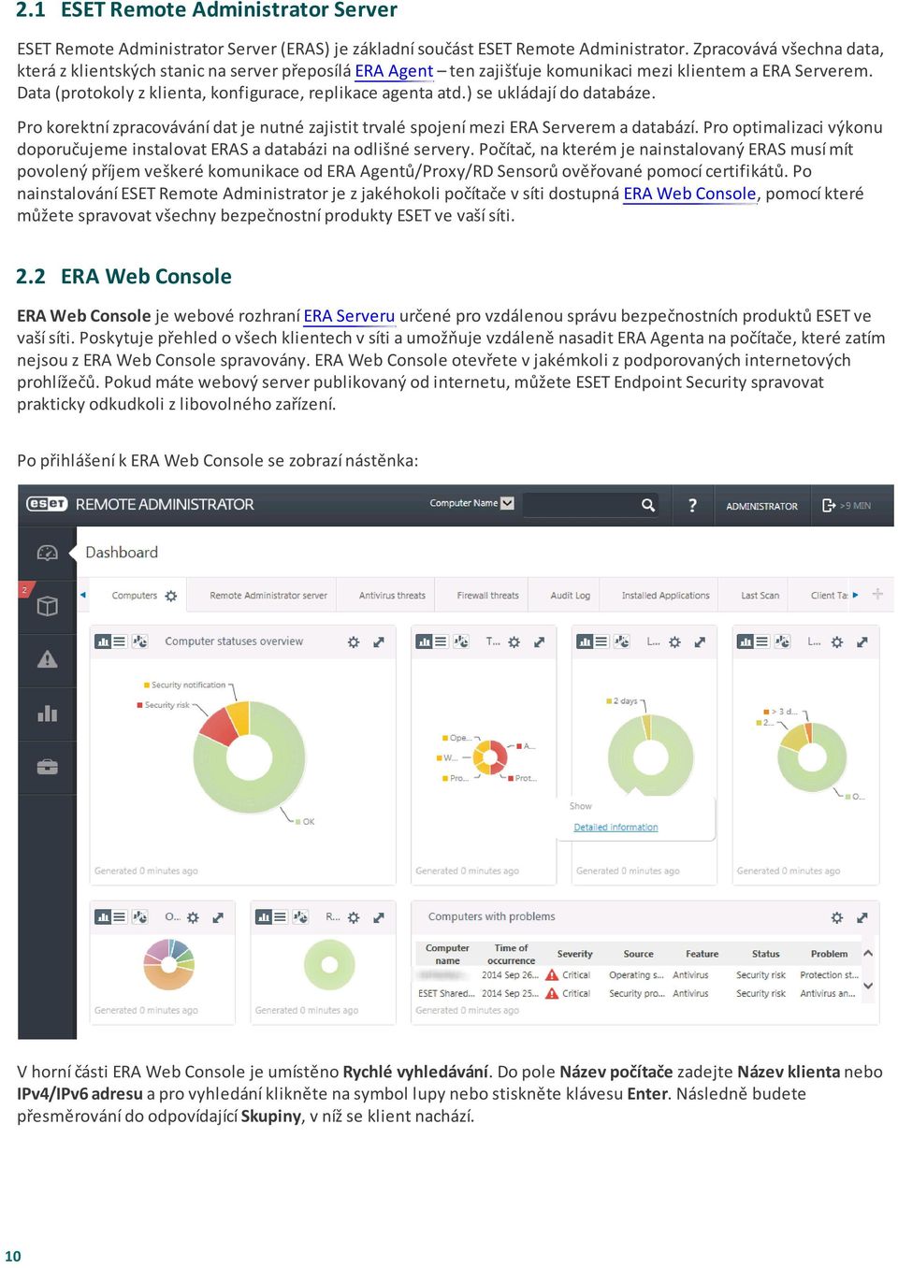The width and height of the screenshot is (898, 1268).
Task: Sort table by Severity column header
Action: click(574, 954)
